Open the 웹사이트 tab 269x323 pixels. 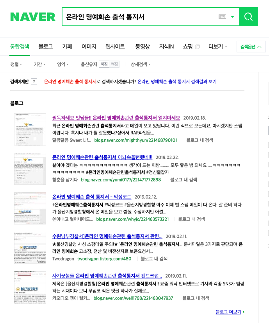pyautogui.click(x=115, y=47)
